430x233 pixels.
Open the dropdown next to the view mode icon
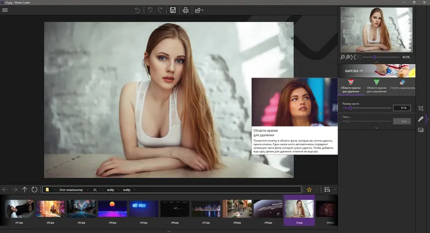pos(334,190)
